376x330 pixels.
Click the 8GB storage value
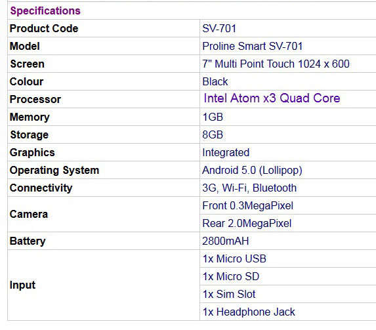click(213, 134)
